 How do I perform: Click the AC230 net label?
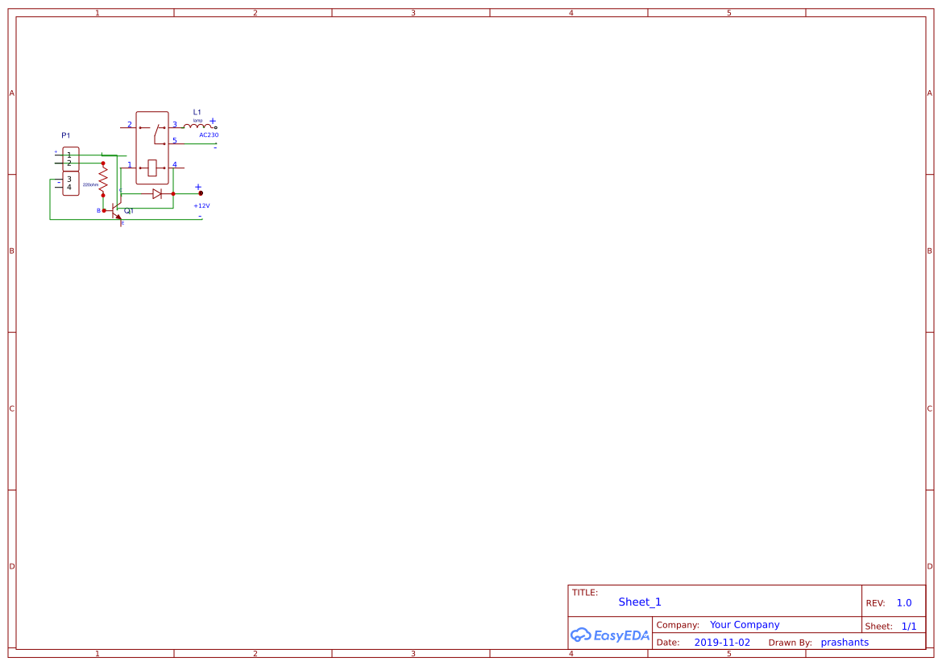[x=209, y=135]
